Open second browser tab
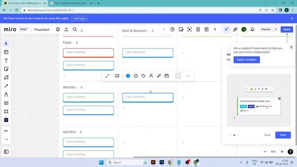Viewport: 297px width, 167px height. (71, 3)
